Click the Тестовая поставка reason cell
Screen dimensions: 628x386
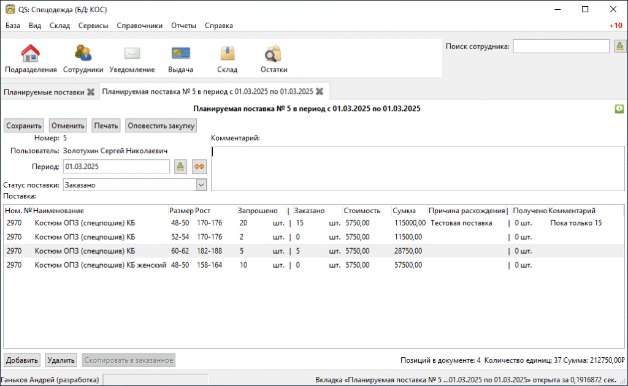click(x=461, y=223)
